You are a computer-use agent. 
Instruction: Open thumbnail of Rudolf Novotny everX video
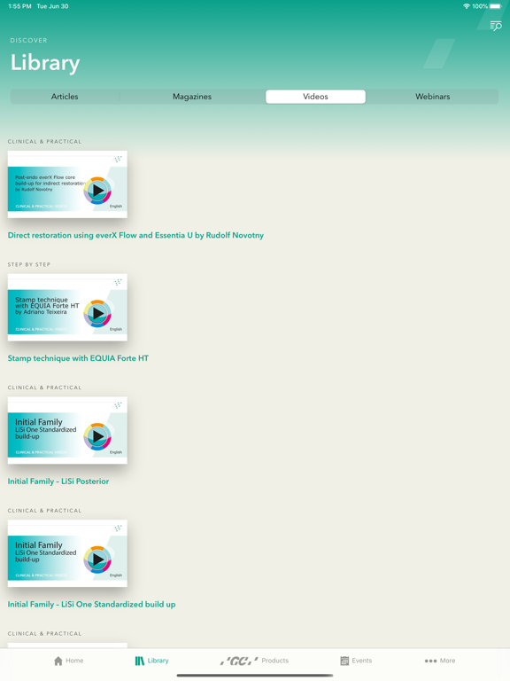(x=67, y=184)
